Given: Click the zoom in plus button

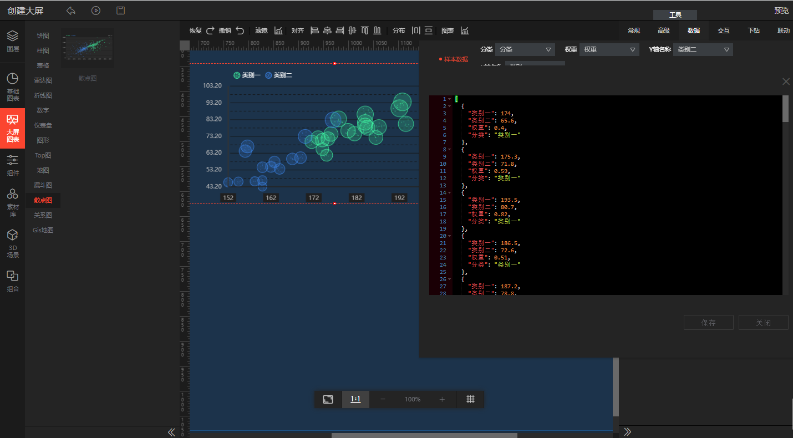Looking at the screenshot, I should [442, 399].
